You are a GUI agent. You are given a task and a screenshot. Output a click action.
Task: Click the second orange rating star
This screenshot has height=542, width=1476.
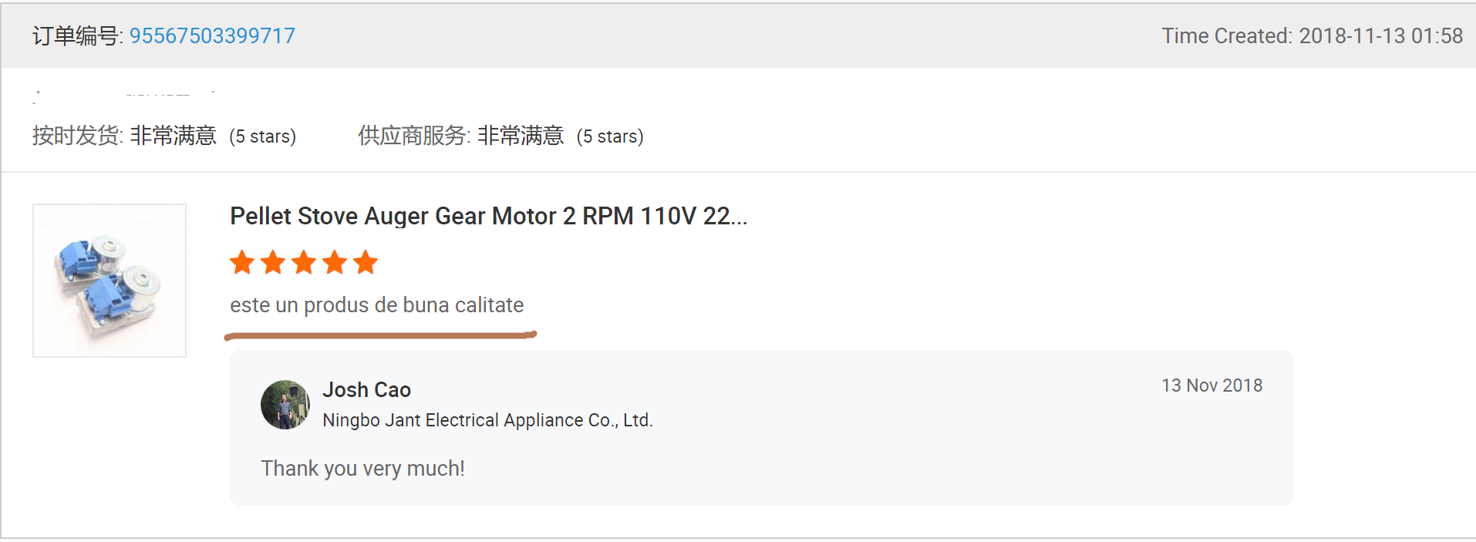coord(273,263)
